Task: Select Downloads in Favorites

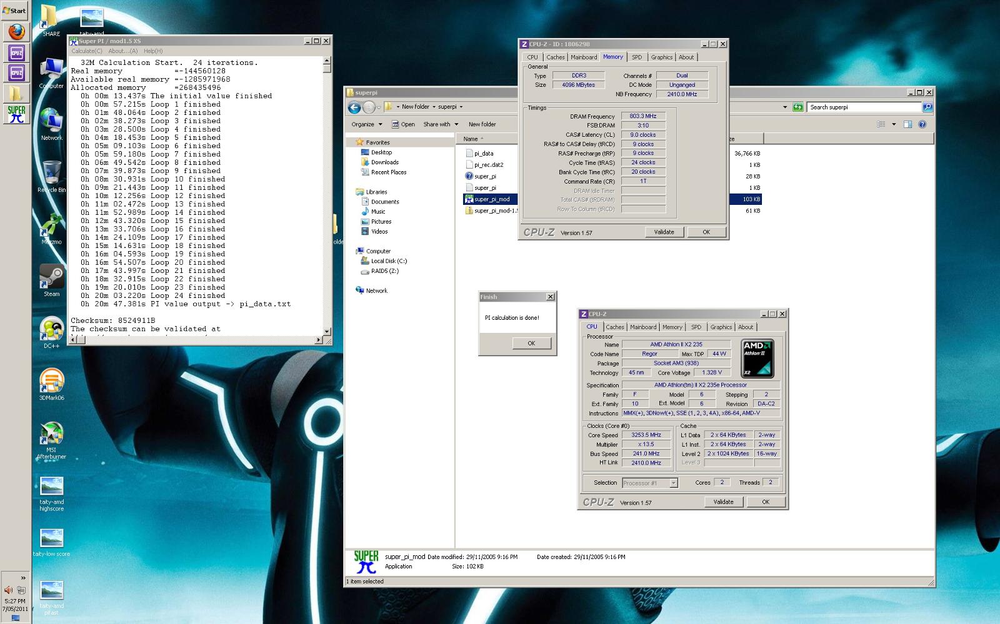Action: 379,162
